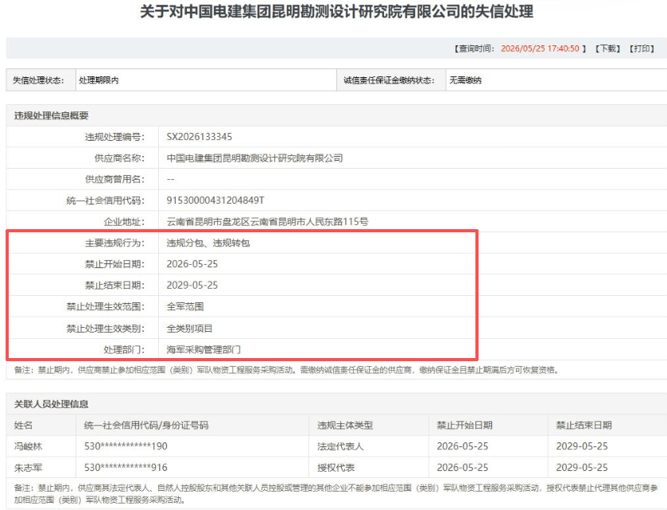Select credit code 91530000431204849T
667x510 pixels.
pos(215,200)
